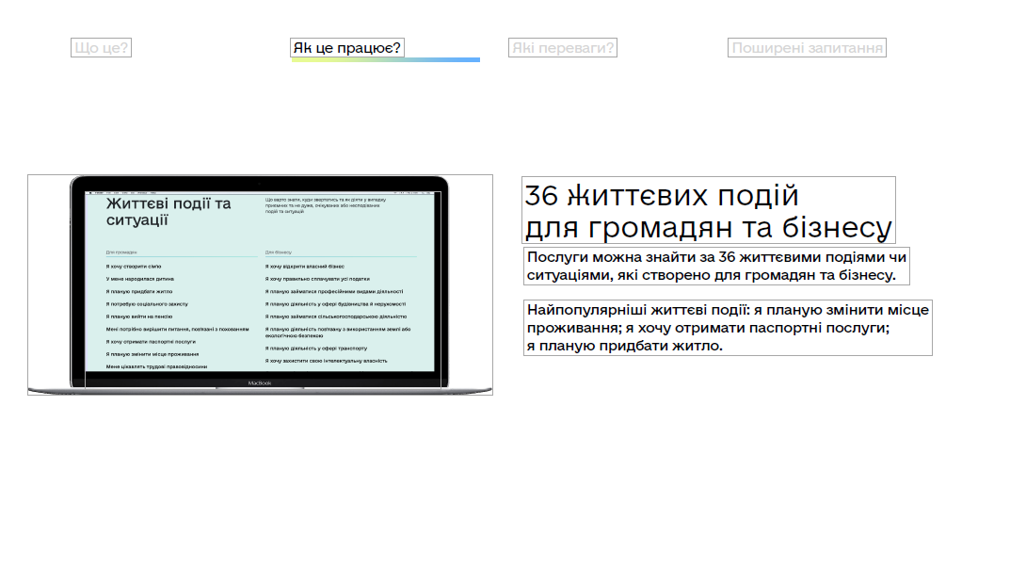Select the "Як це працює?" tab
The width and height of the screenshot is (1010, 568).
(346, 48)
